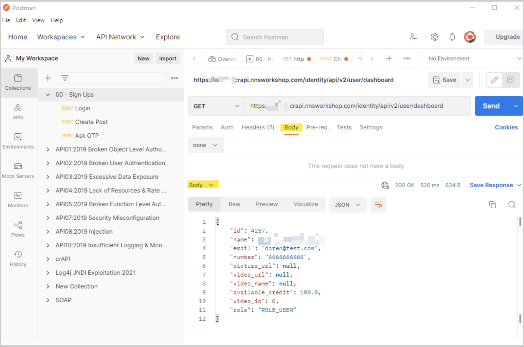Open the notifications bell
This screenshot has width=524, height=347.
(452, 37)
